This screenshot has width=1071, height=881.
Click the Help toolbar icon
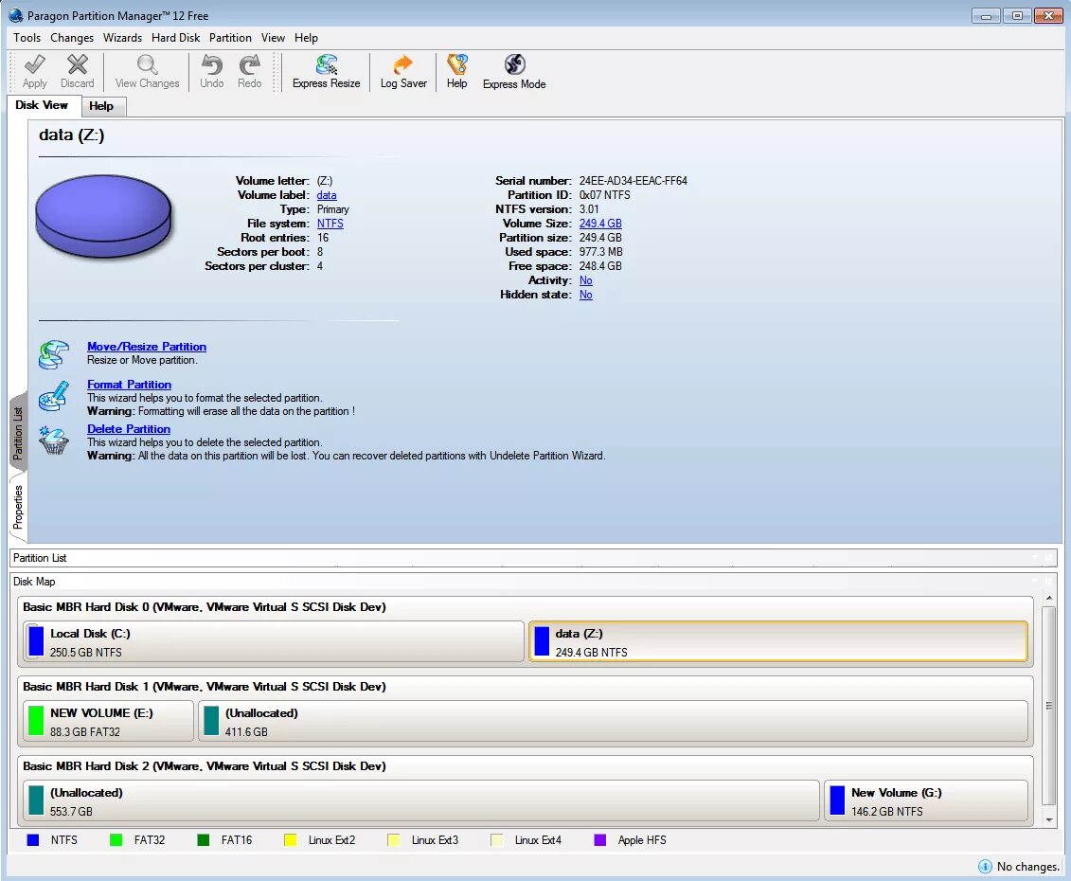457,65
